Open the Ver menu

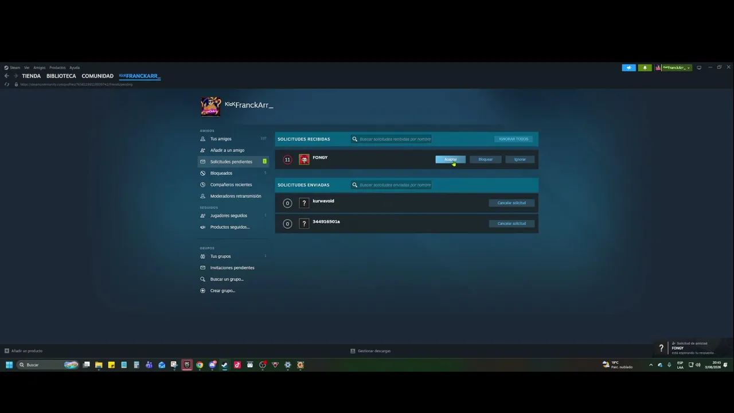[x=26, y=68]
